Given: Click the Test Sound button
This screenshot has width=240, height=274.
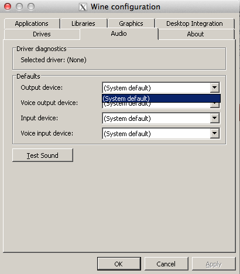Looking at the screenshot, I should (43, 155).
